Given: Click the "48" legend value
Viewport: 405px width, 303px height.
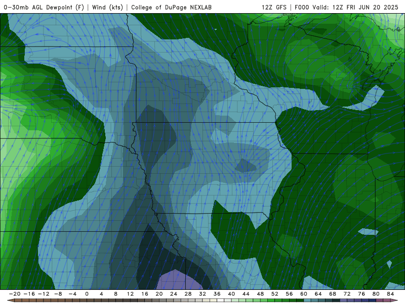Looking at the screenshot, I should click(260, 294).
